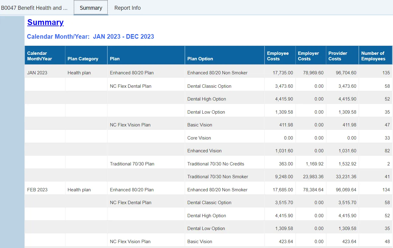Screen dimensions: 393x248
Task: Select the JAN 2023 month cell
Action: point(37,73)
